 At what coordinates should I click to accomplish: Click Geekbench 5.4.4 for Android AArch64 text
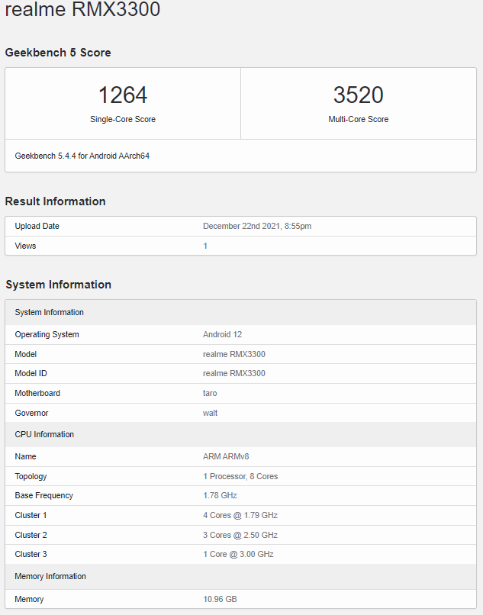point(82,156)
